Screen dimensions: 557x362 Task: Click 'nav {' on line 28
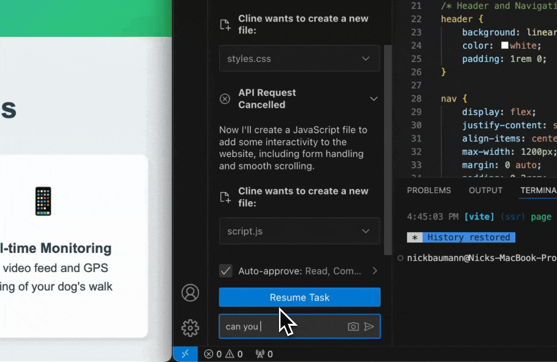point(454,99)
